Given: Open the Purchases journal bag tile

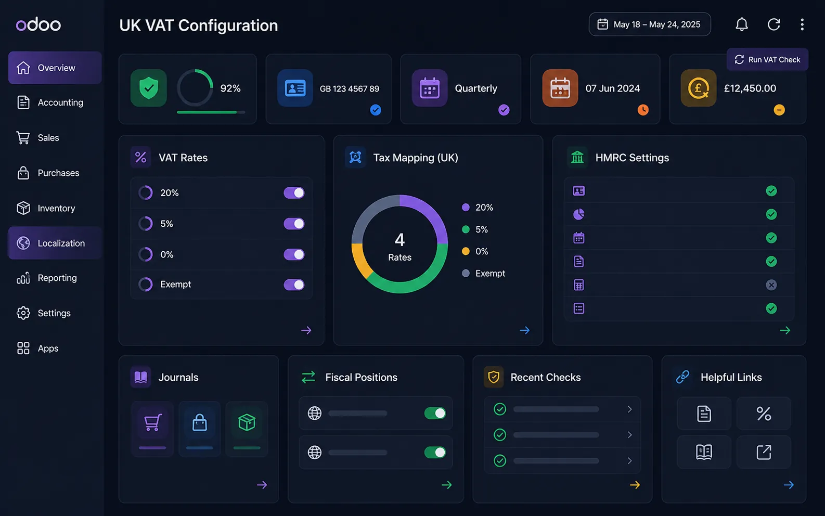Looking at the screenshot, I should (200, 429).
